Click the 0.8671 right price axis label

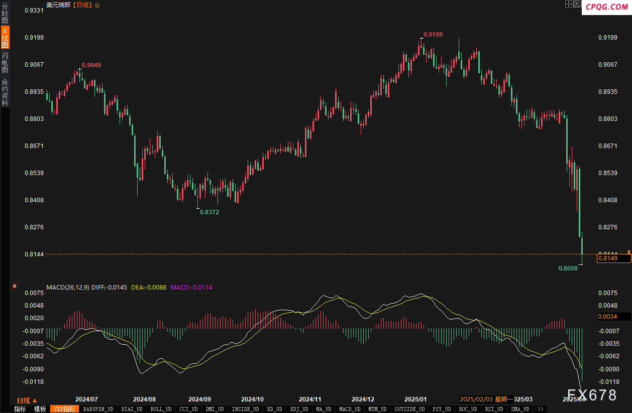(x=608, y=146)
